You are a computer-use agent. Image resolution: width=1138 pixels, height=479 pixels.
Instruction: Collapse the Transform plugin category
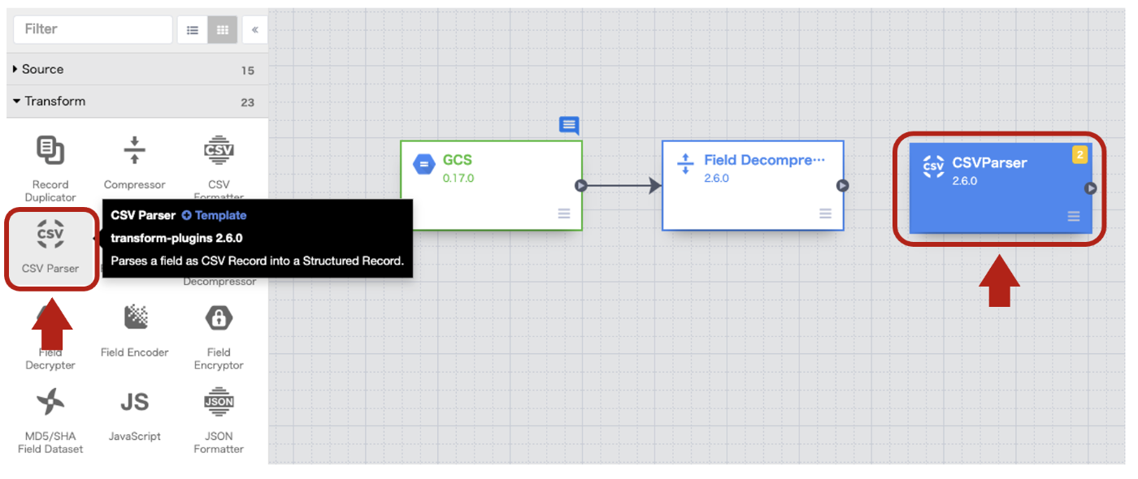pyautogui.click(x=137, y=101)
